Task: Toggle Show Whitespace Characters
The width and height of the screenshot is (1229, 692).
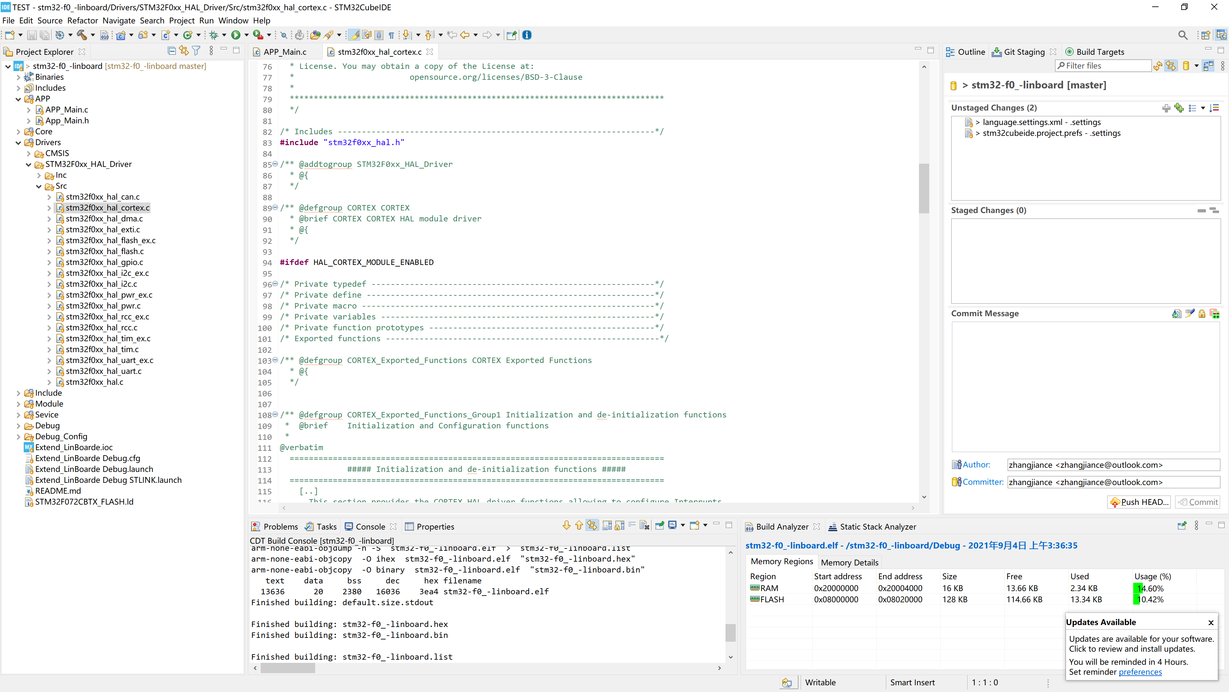Action: [391, 35]
